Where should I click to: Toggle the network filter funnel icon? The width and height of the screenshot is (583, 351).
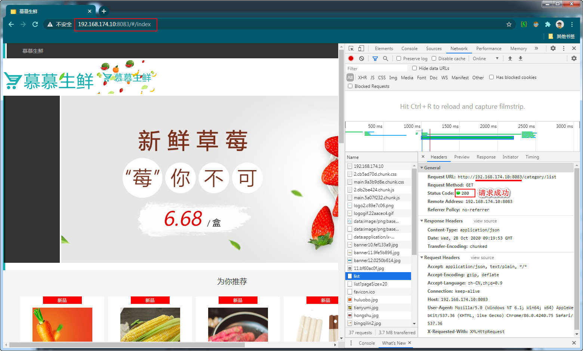(x=375, y=59)
